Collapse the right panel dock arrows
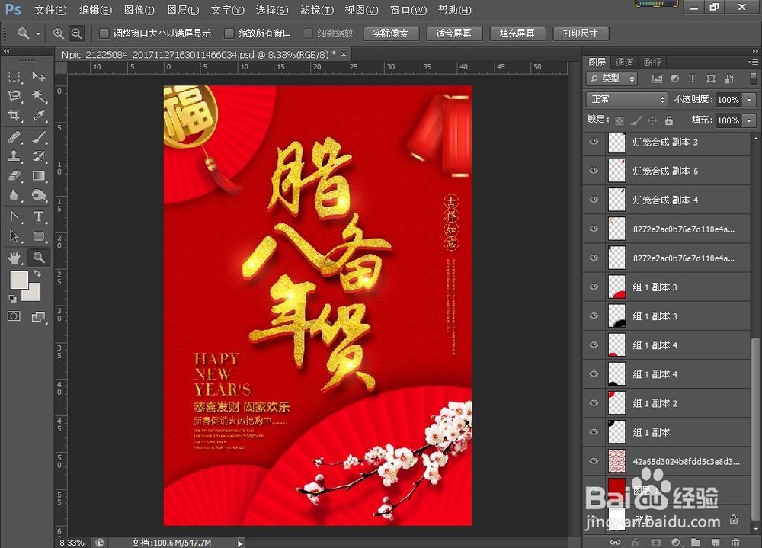This screenshot has height=548, width=762. [x=754, y=51]
